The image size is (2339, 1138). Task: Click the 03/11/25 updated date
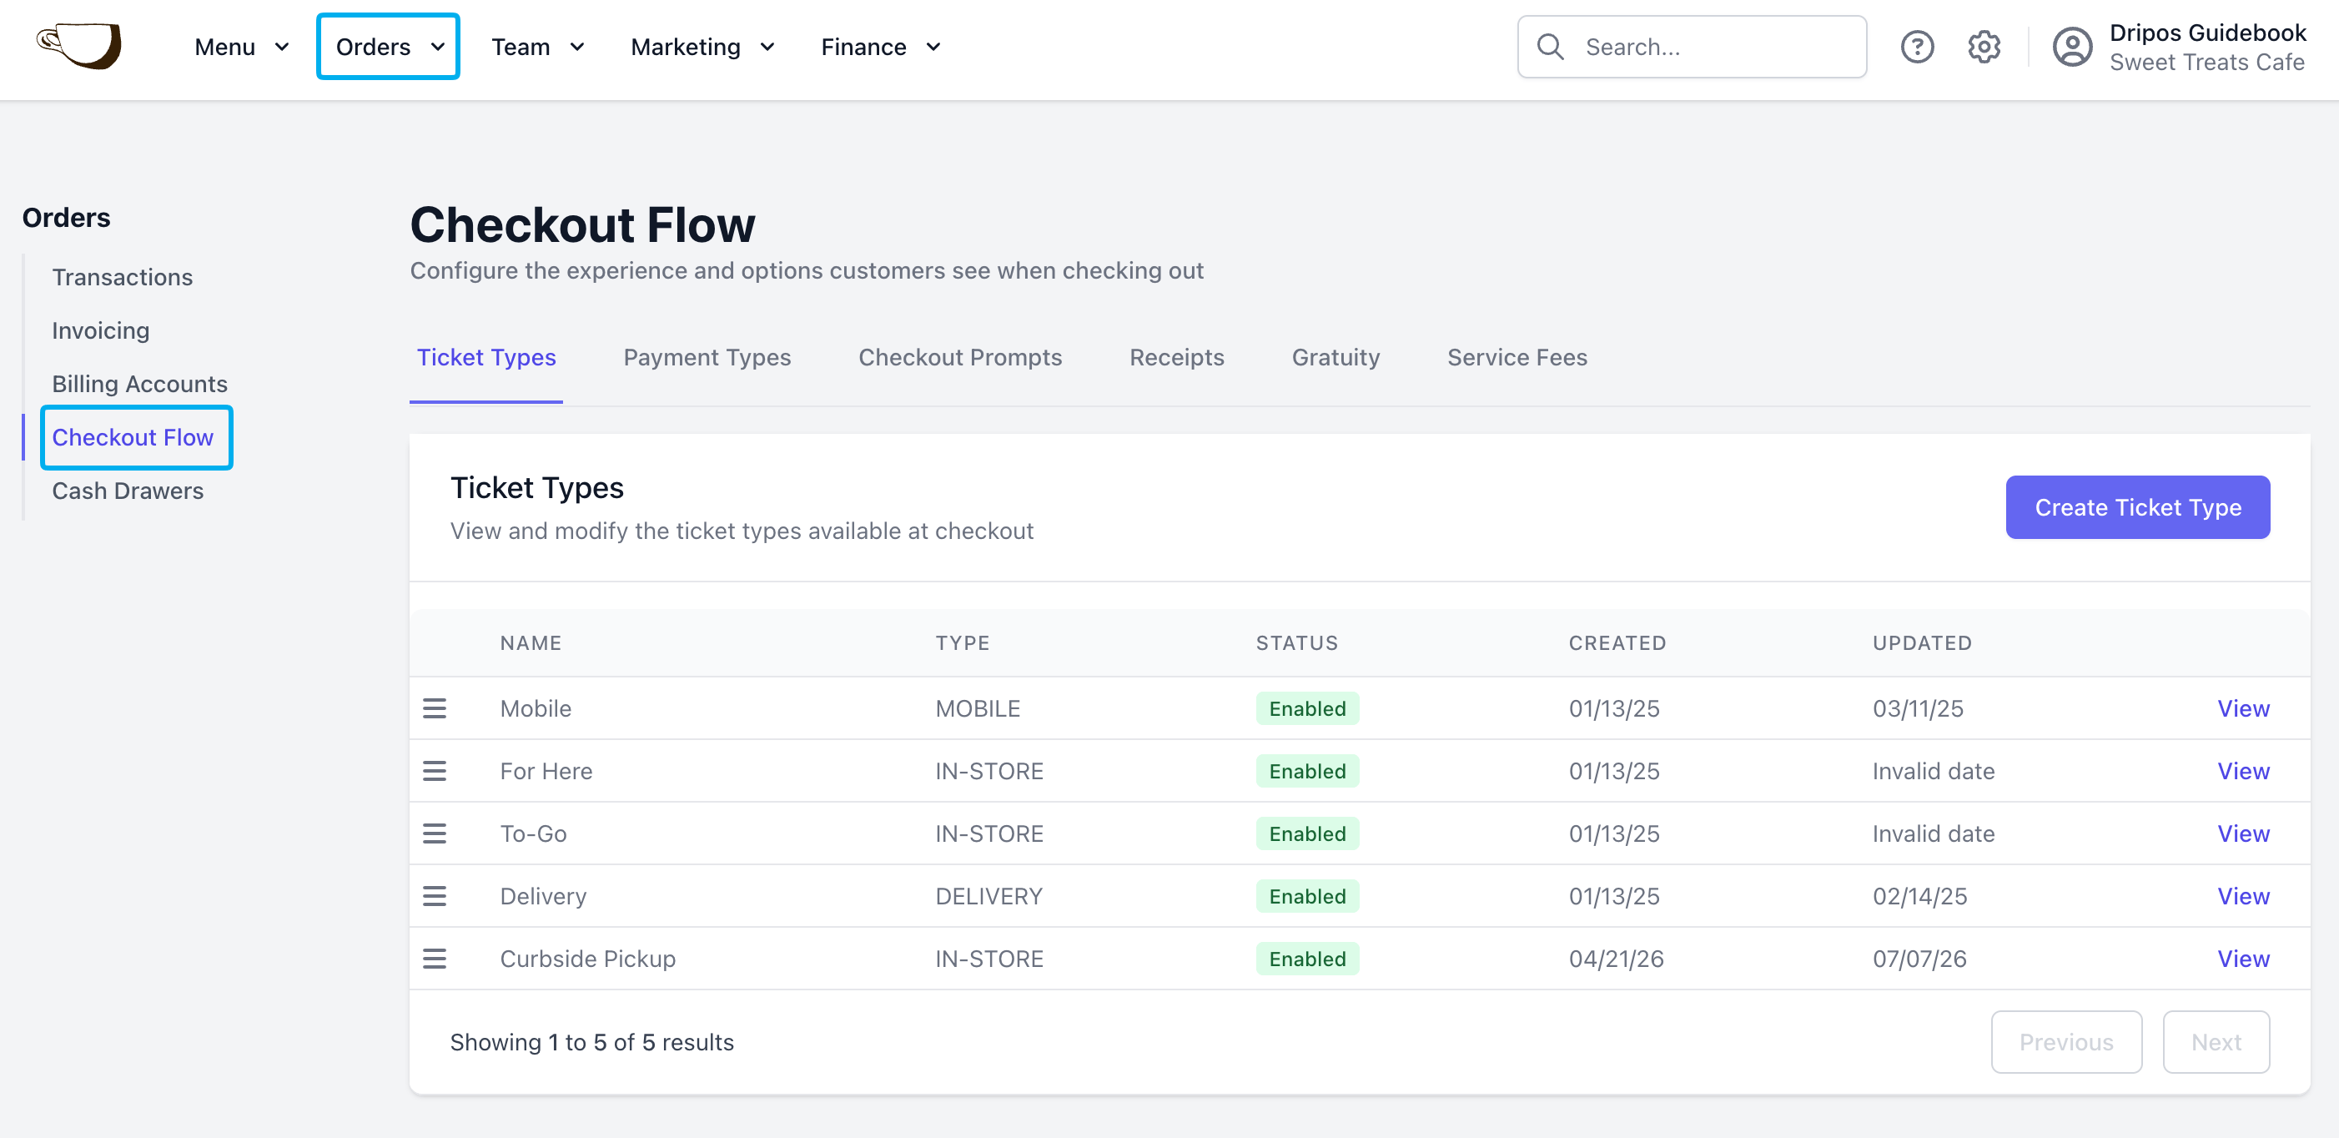(1918, 708)
